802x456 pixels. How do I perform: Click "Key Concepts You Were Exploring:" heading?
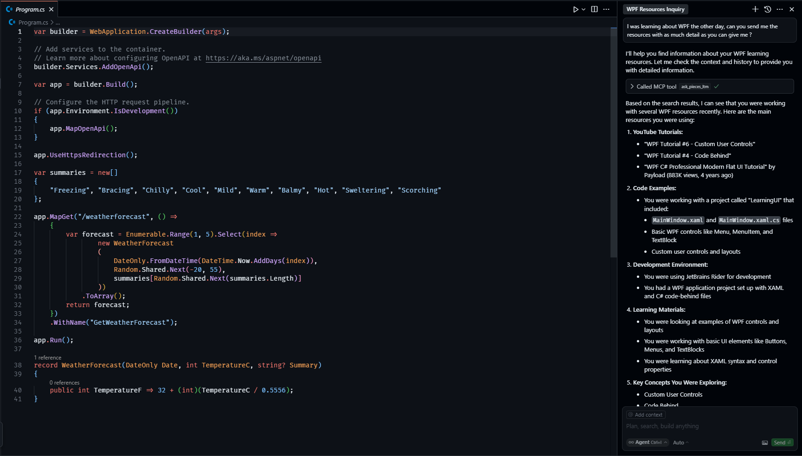pyautogui.click(x=680, y=383)
